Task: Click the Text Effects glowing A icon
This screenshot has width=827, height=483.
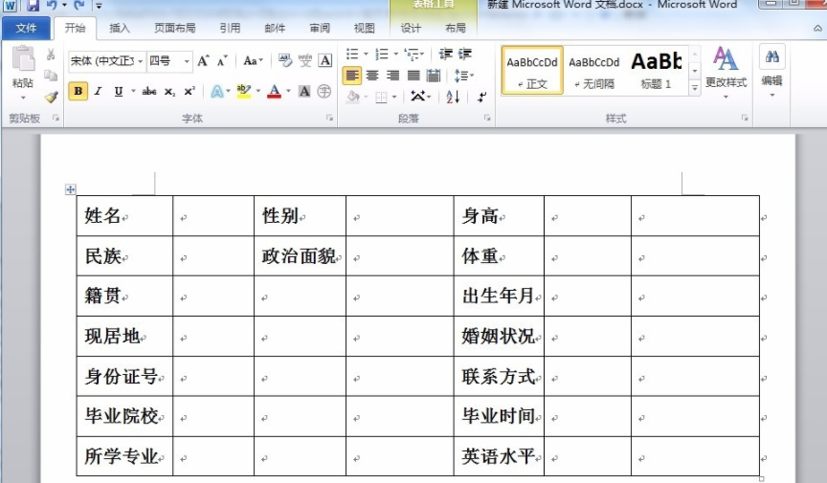Action: coord(216,92)
